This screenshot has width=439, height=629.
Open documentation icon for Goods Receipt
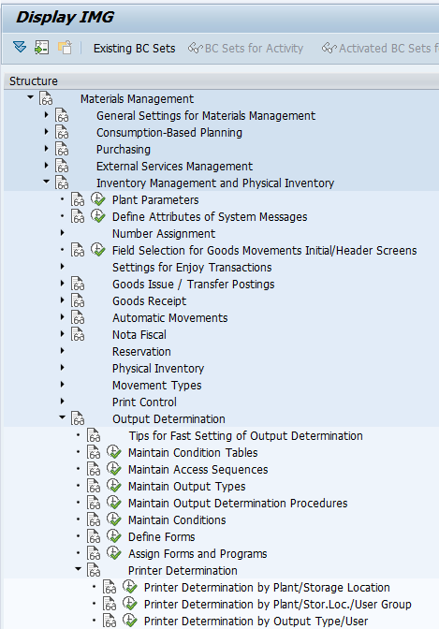[x=78, y=300]
